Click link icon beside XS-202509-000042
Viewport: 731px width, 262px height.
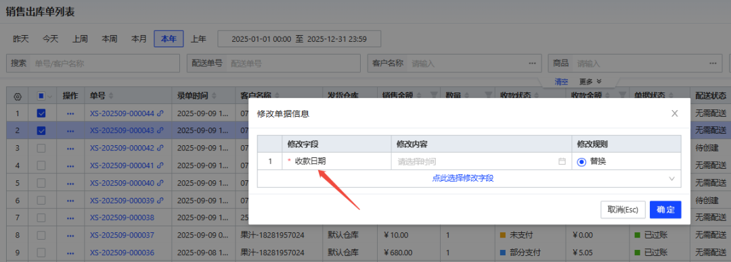click(160, 148)
